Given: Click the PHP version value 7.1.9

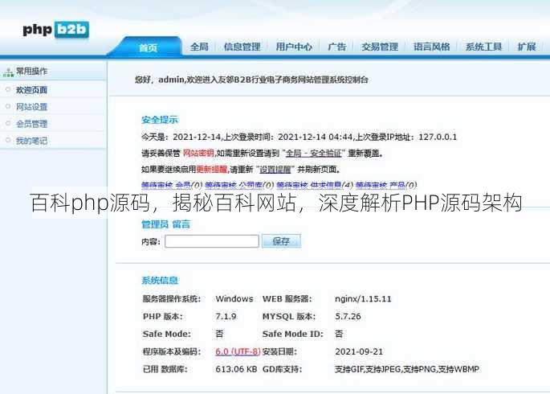Looking at the screenshot, I should click(x=226, y=316).
